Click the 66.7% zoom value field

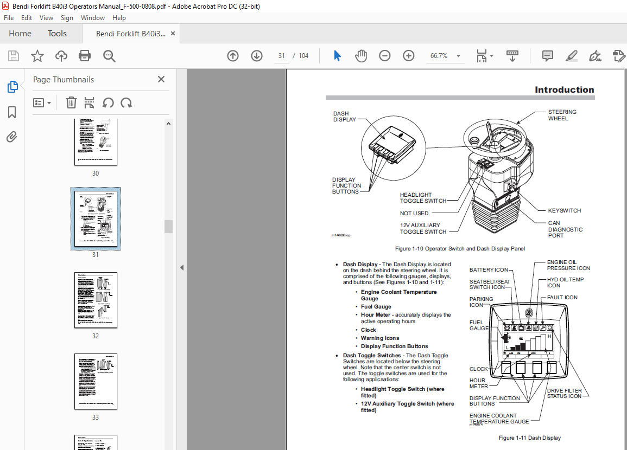pos(439,56)
